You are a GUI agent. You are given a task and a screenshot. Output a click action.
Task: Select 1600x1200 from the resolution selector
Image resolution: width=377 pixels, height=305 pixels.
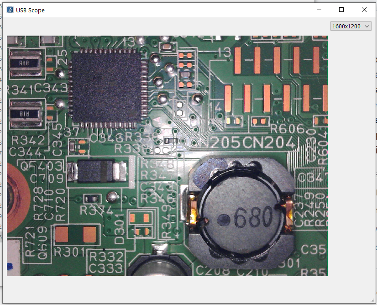pyautogui.click(x=347, y=26)
